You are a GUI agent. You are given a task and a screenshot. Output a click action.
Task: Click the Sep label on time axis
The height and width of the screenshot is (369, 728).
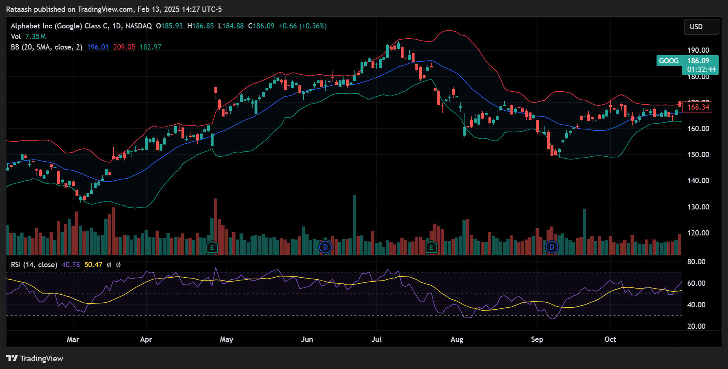coord(537,339)
